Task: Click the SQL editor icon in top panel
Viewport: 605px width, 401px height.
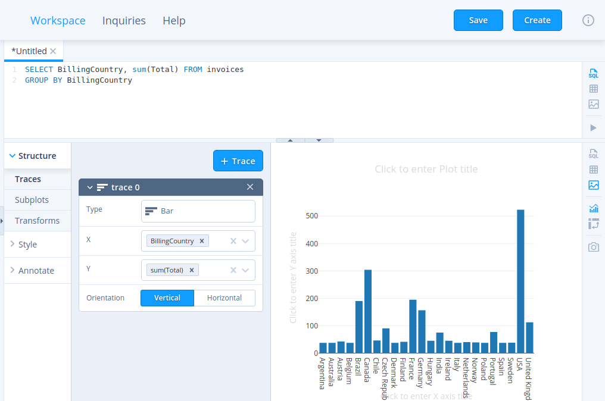Action: tap(593, 73)
